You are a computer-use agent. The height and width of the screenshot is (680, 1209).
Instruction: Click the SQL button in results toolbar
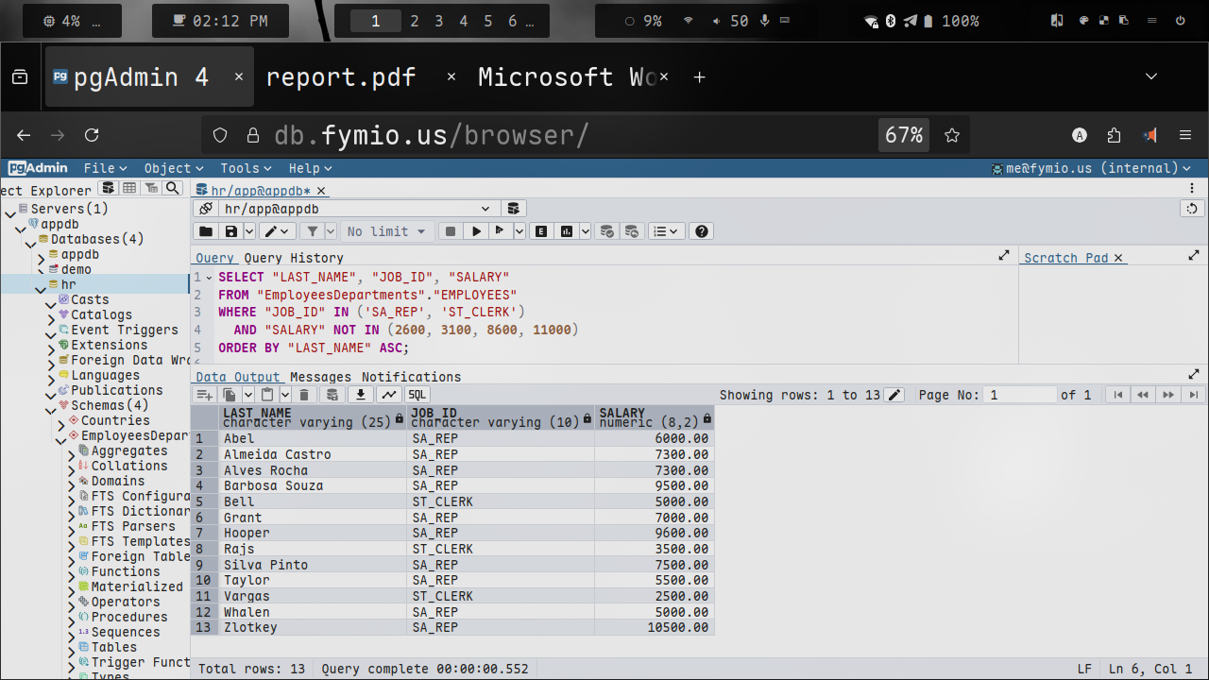[417, 395]
